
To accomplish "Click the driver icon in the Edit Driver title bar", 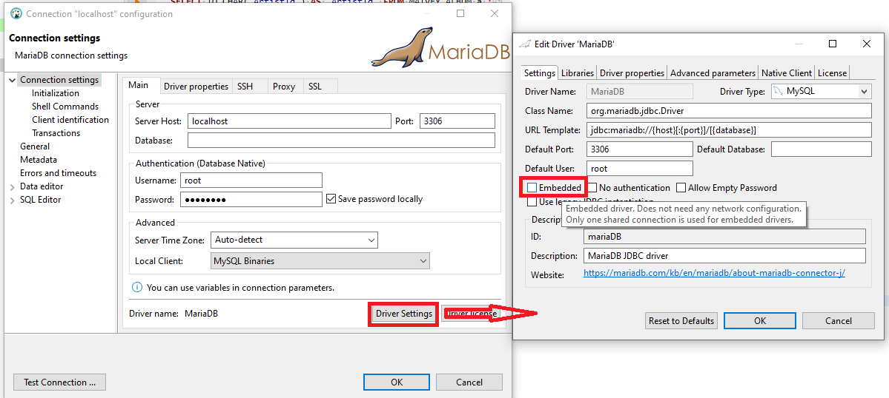I will 525,44.
